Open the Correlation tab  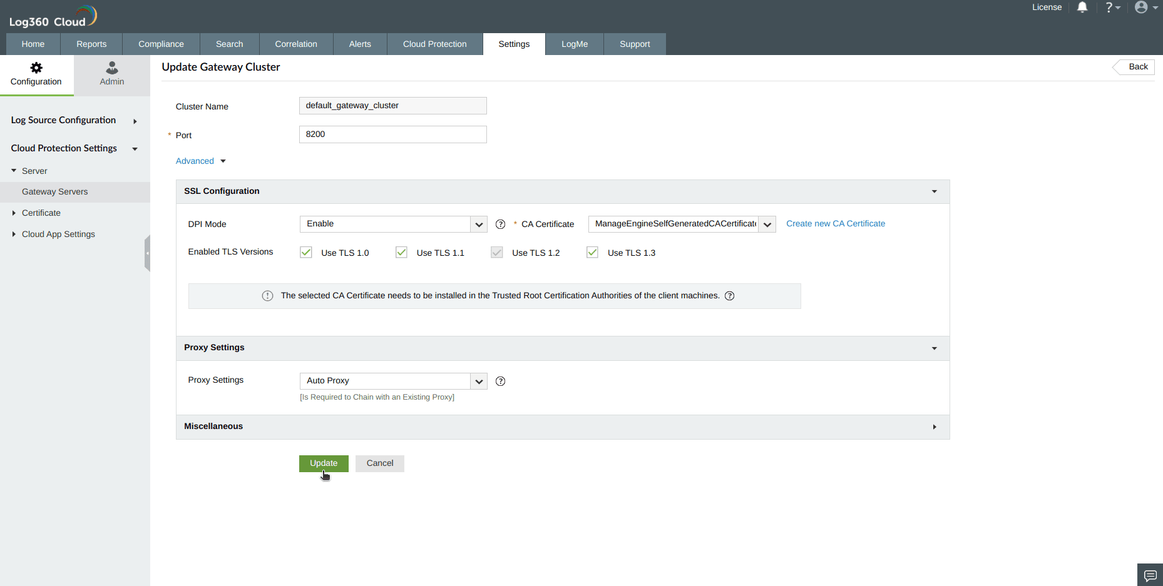point(296,44)
